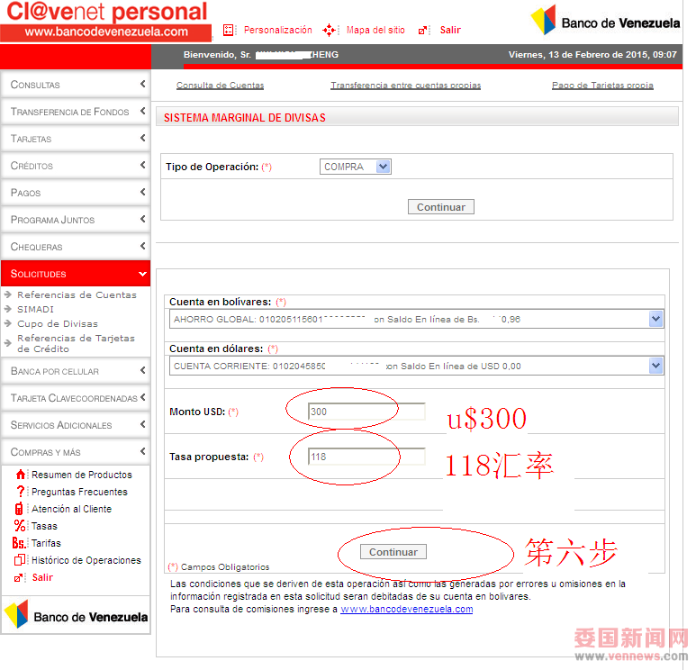The height and width of the screenshot is (670, 696).
Task: Open Histórico de Operaciones link
Action: pos(86,560)
